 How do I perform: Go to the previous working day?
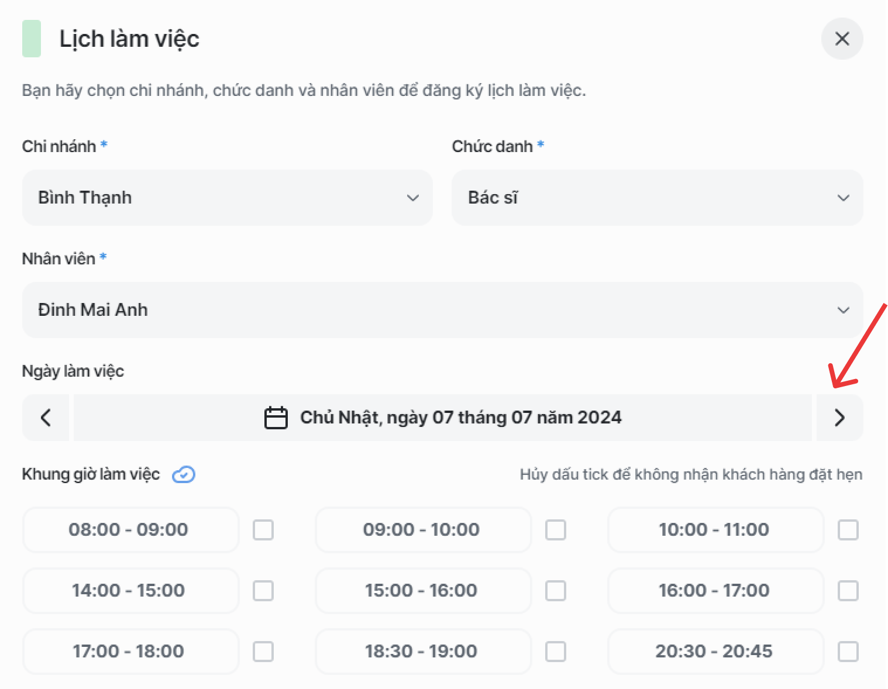coord(46,418)
